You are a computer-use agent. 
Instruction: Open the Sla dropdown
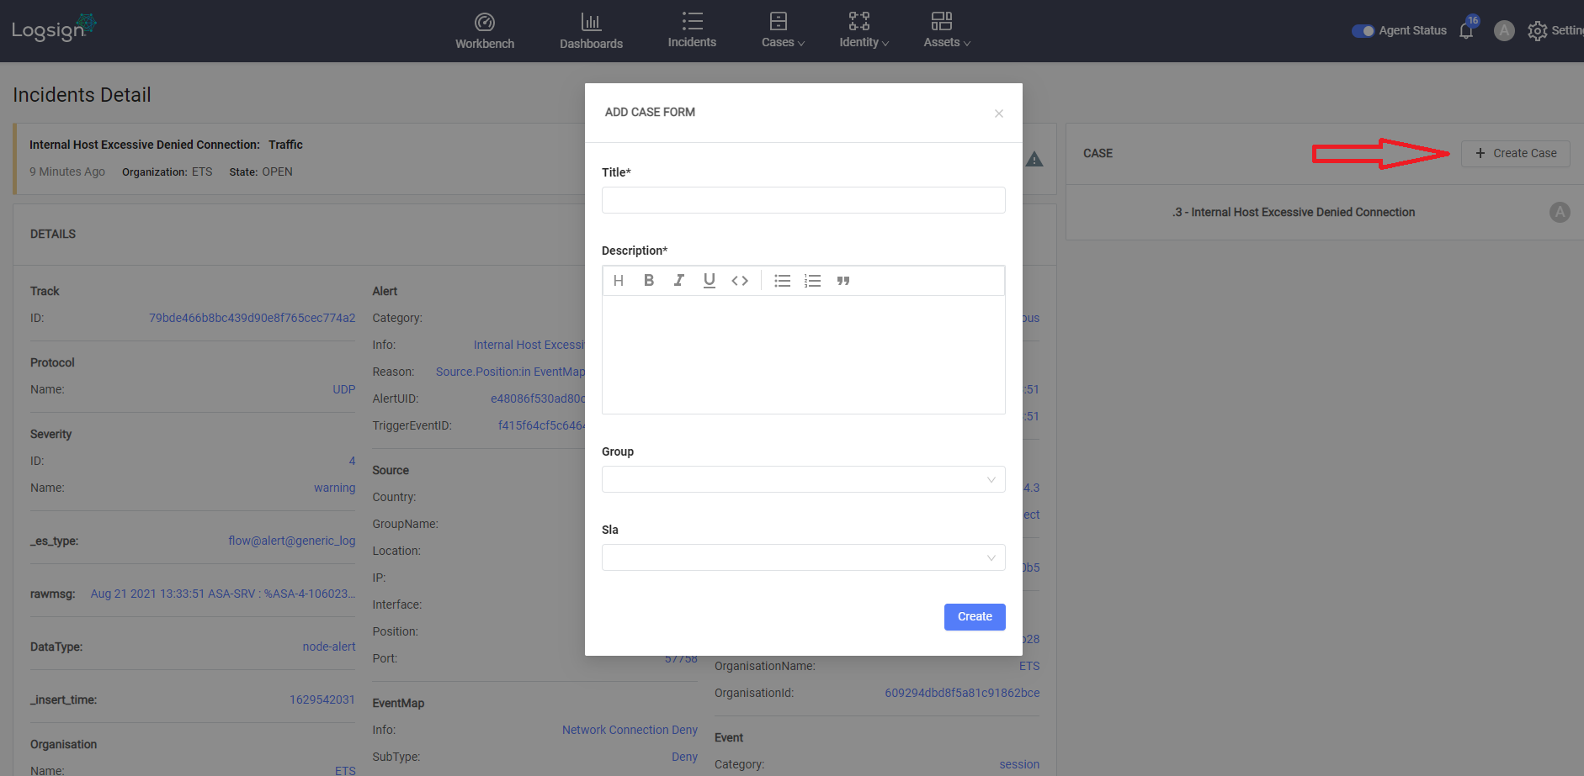tap(803, 557)
